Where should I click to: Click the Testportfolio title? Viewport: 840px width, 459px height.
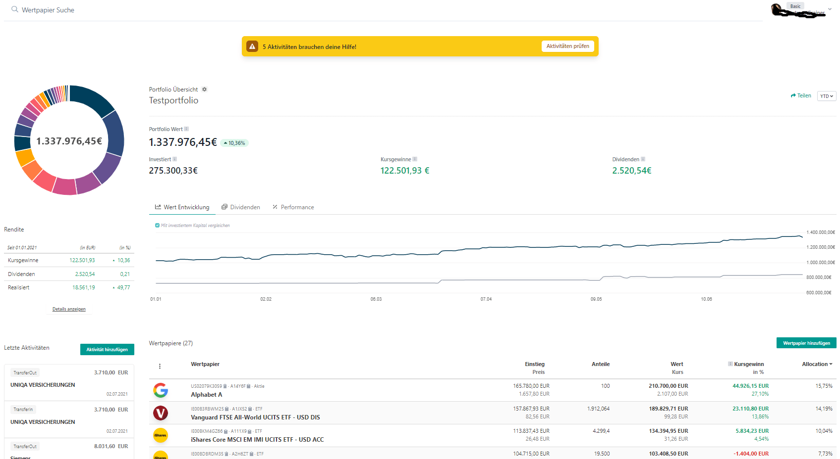pyautogui.click(x=173, y=100)
